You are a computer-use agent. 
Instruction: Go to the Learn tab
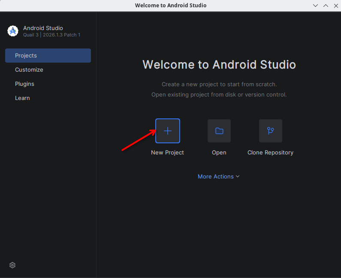coord(48,98)
